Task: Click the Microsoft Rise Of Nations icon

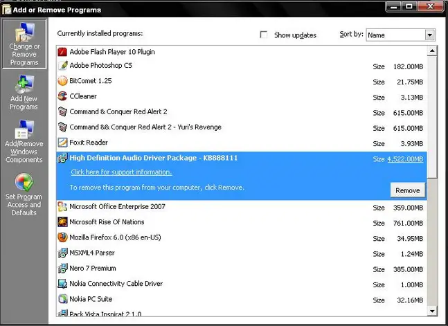Action: tap(62, 222)
